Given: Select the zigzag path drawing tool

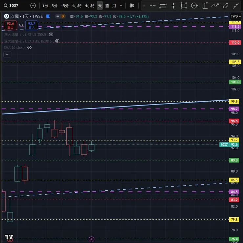Looking at the screenshot, I should [x=215, y=6].
